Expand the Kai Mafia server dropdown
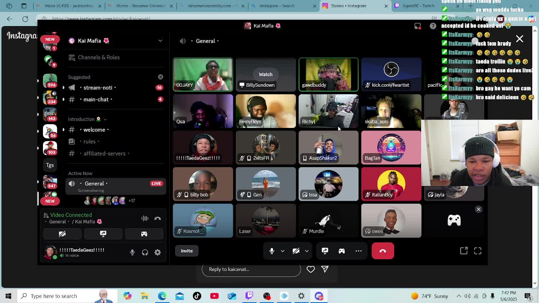The width and height of the screenshot is (539, 303). 160,41
